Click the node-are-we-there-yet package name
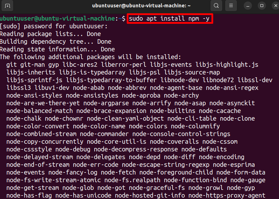This screenshot has height=199, width=279. click(x=43, y=103)
